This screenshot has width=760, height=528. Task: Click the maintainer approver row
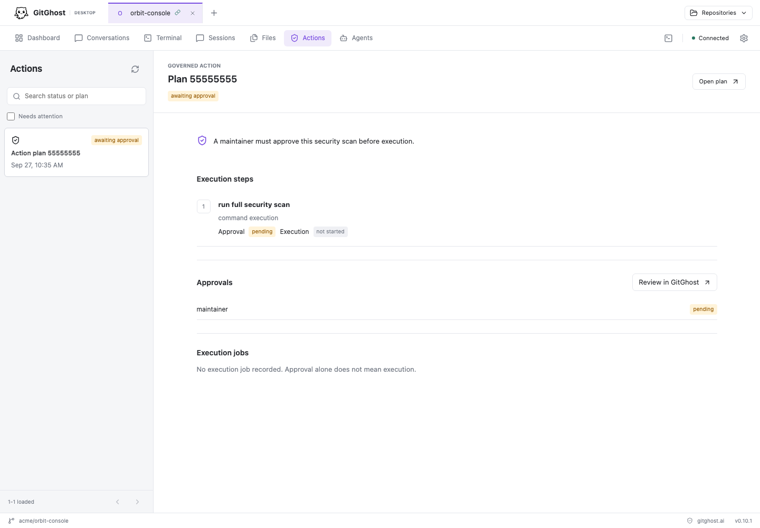[457, 309]
